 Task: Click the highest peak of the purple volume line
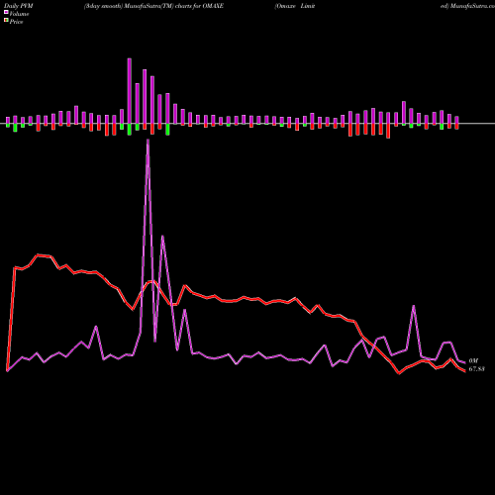(148, 141)
